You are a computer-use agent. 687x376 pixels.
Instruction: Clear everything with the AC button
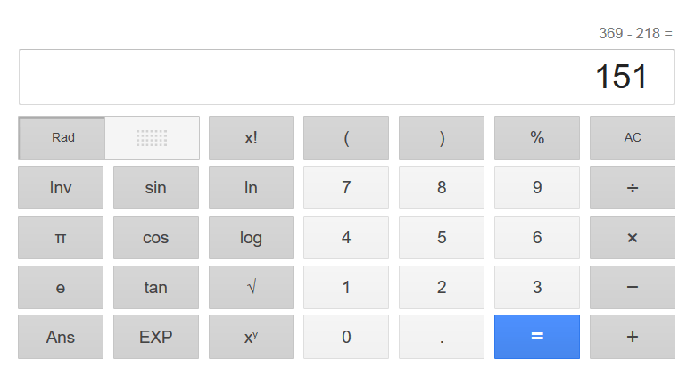632,138
